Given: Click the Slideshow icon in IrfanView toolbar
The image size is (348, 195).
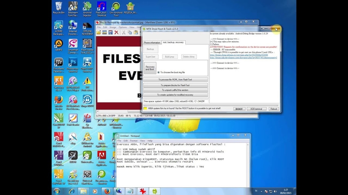Looking at the screenshot, I should (x=104, y=33).
